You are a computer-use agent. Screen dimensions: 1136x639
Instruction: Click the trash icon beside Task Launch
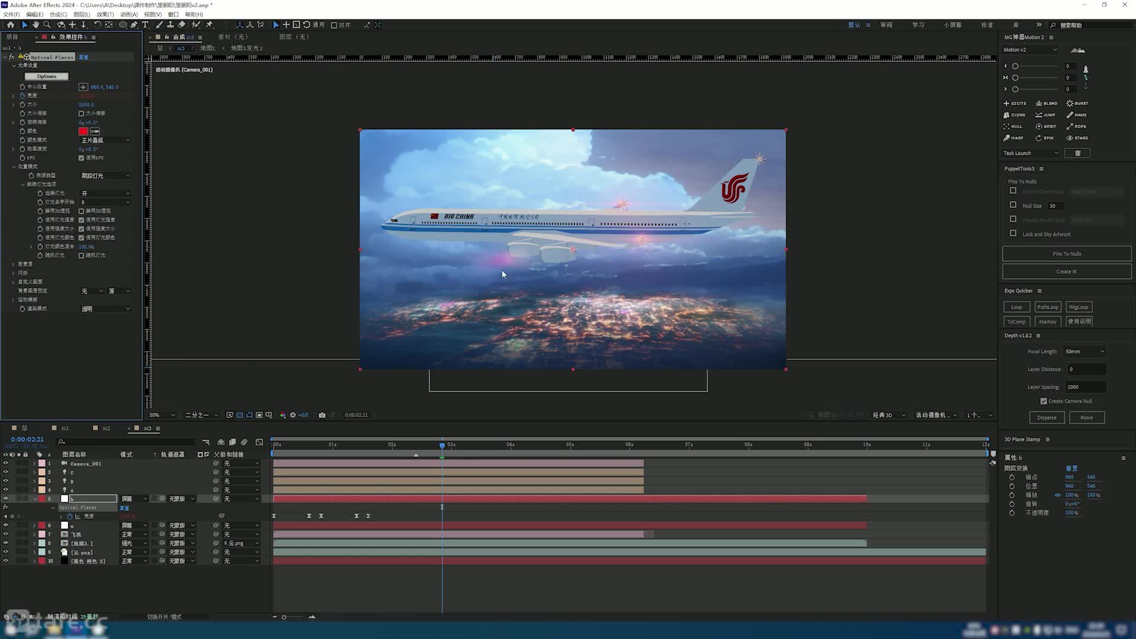1077,153
